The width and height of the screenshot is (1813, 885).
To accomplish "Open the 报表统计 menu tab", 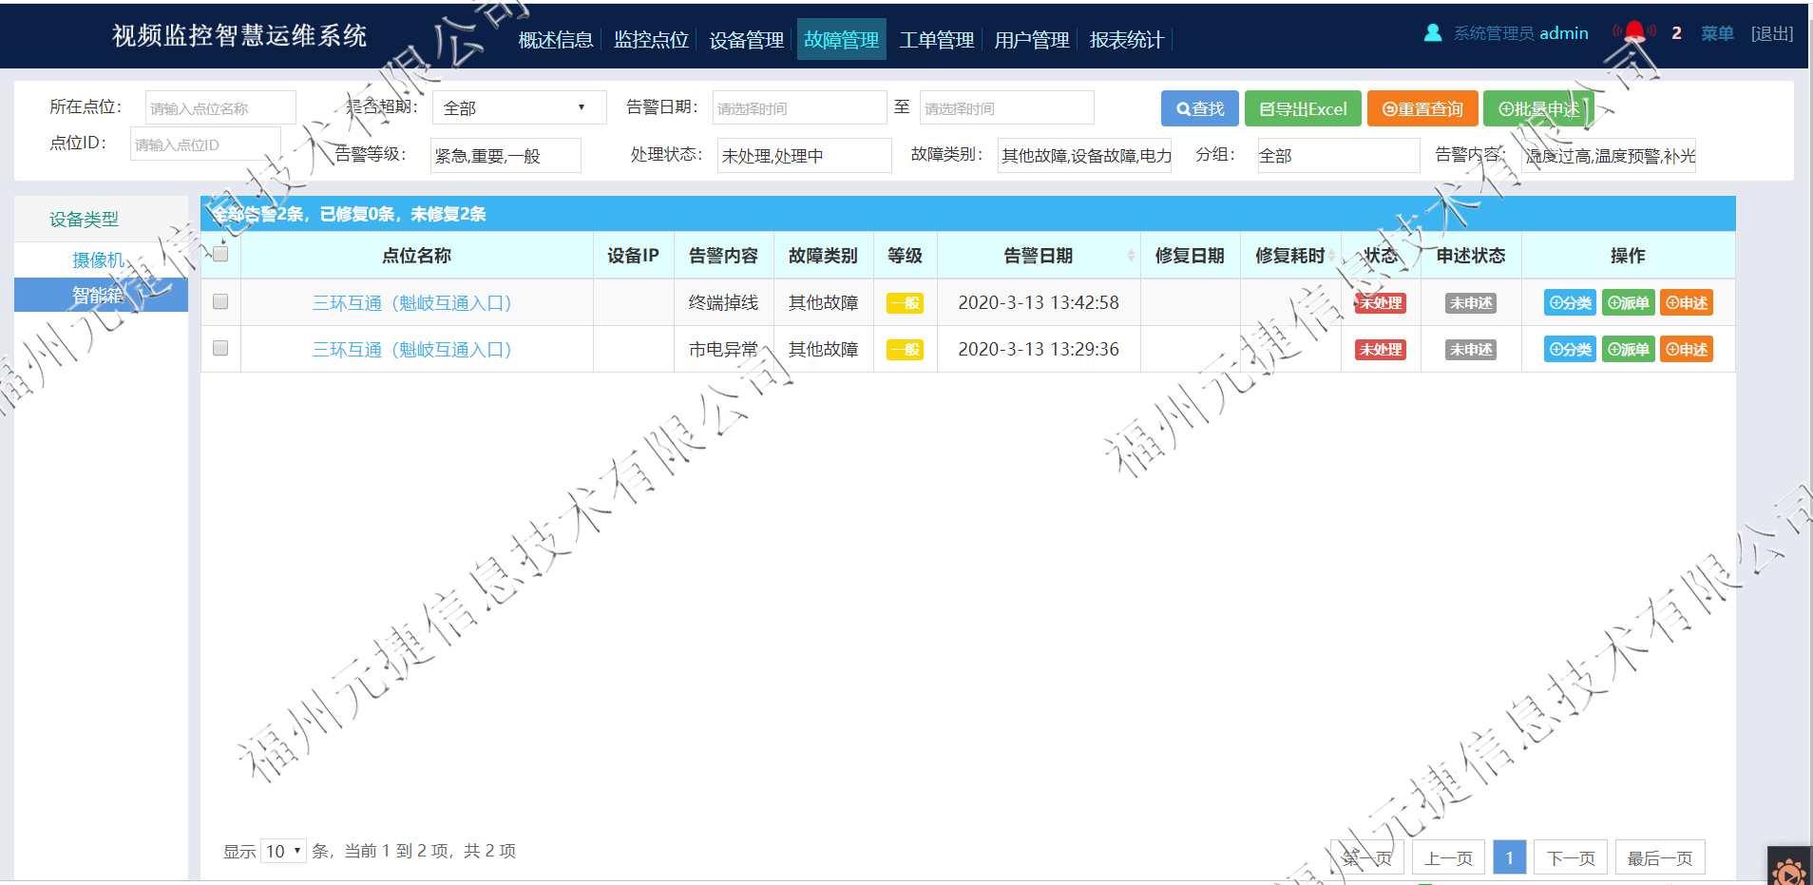I will (x=1126, y=40).
